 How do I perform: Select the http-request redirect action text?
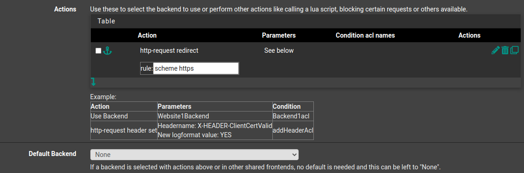169,50
